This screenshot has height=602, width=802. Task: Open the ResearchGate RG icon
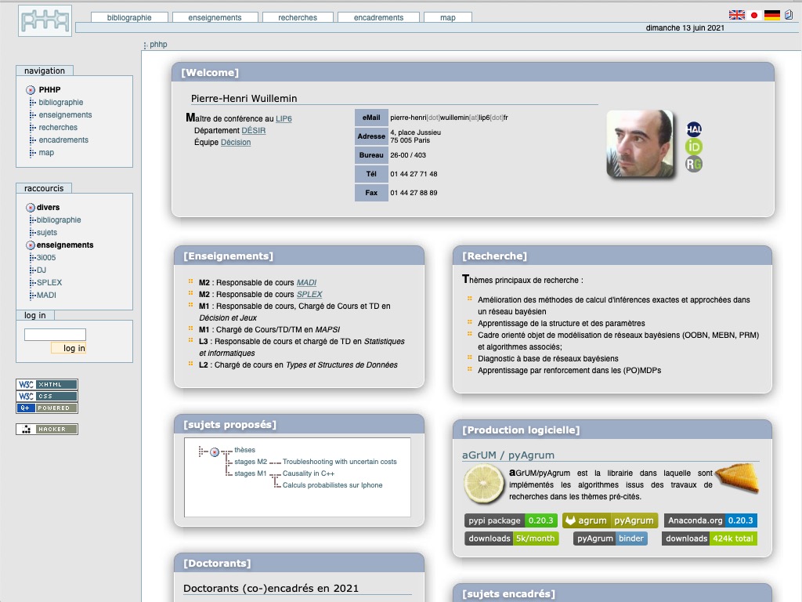point(694,164)
